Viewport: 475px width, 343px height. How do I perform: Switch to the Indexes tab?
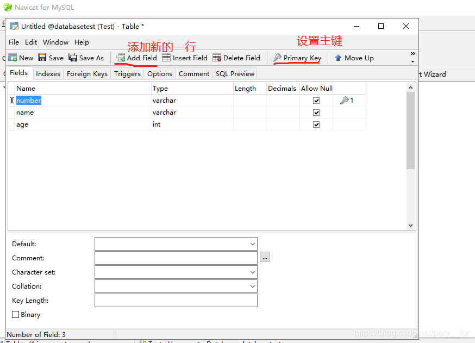coord(48,74)
